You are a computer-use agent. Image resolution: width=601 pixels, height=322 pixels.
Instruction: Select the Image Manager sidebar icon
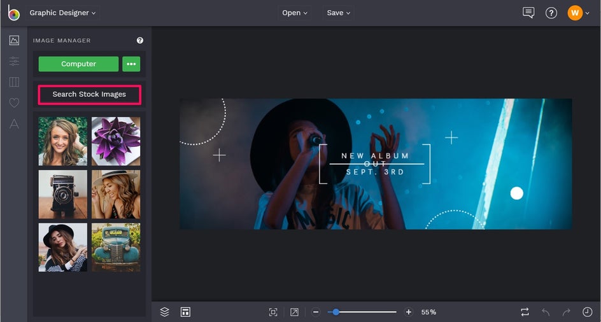click(14, 40)
